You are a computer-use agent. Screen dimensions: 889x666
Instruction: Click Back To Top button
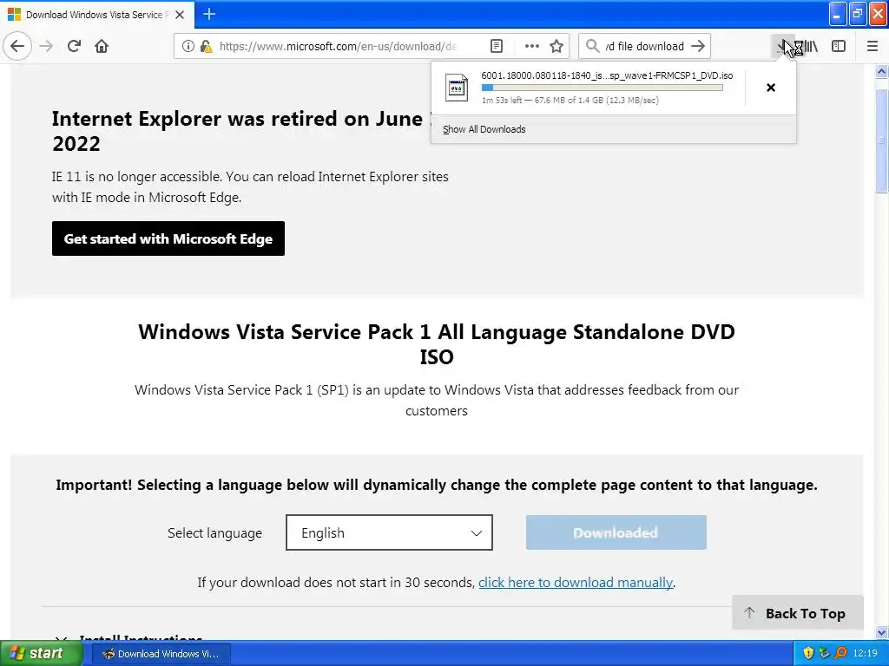pos(797,613)
